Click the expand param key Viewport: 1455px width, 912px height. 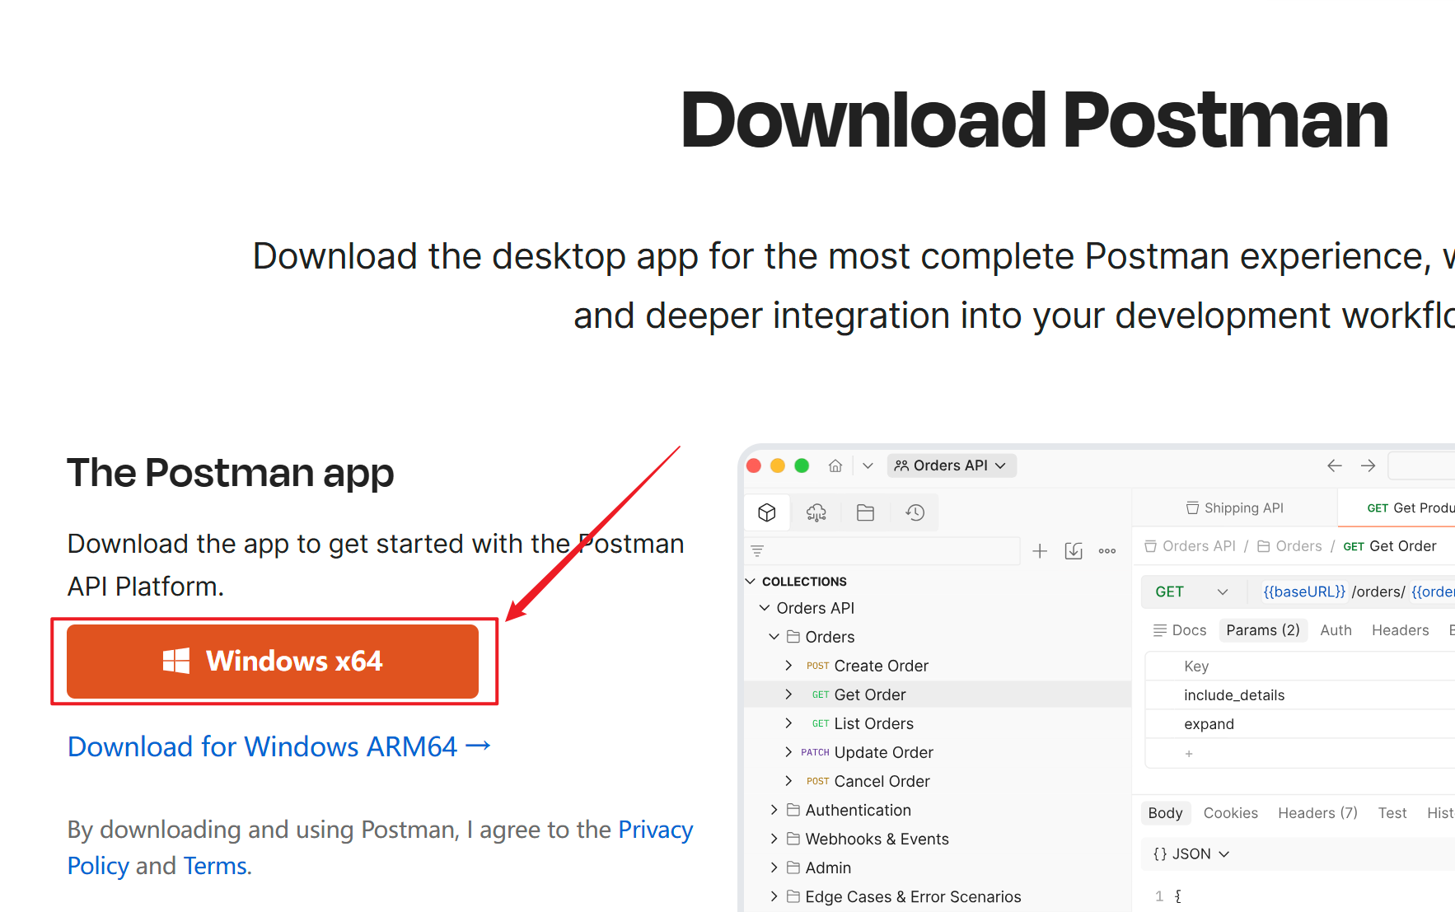1209,724
